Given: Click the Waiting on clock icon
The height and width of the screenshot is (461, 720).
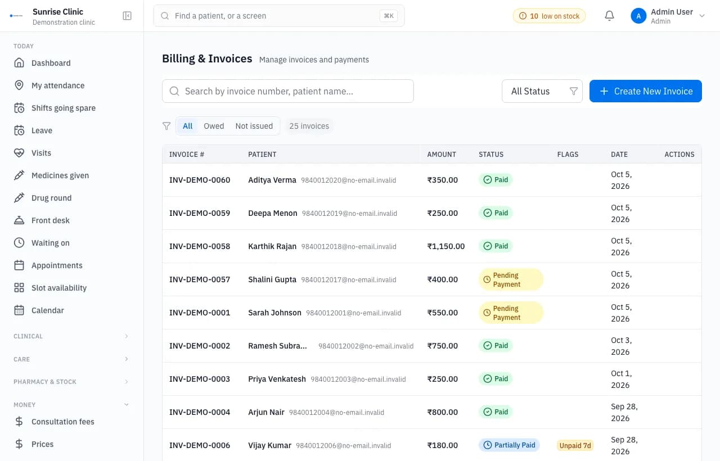Looking at the screenshot, I should tap(19, 243).
